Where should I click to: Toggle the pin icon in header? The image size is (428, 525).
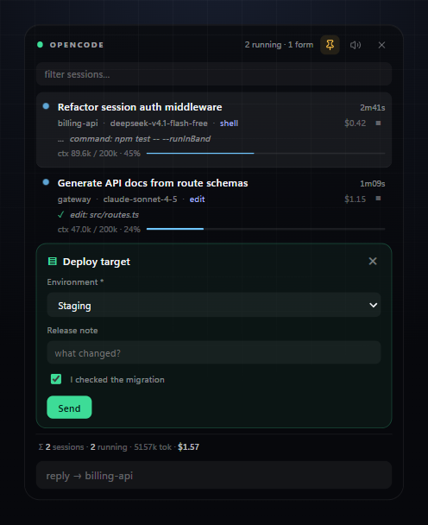click(330, 45)
